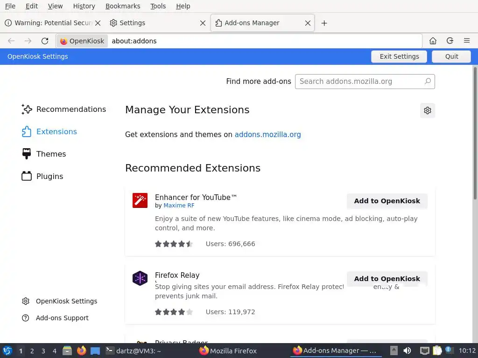478x358 pixels.
Task: Open the clipboard tray icon
Action: tap(437, 351)
